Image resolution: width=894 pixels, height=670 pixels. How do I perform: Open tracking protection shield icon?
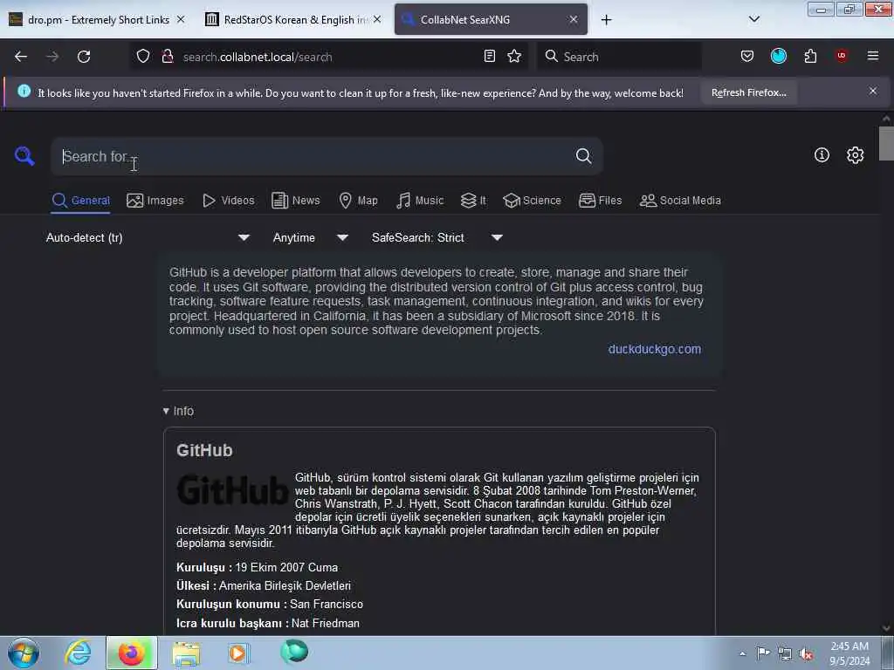tap(143, 57)
